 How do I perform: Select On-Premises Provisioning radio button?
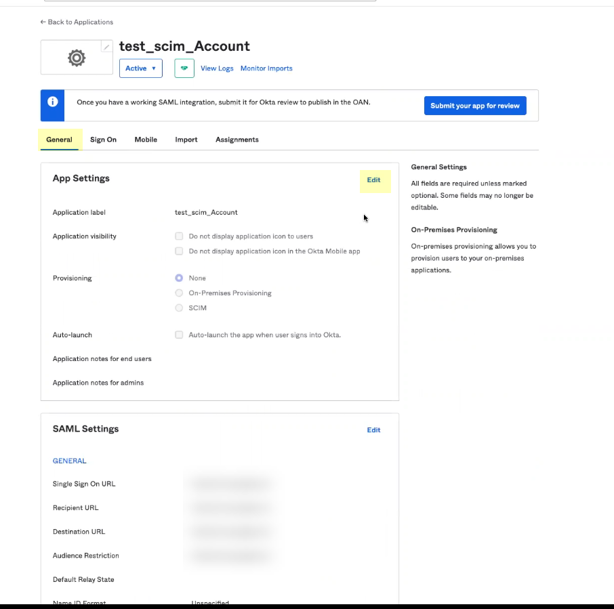179,293
